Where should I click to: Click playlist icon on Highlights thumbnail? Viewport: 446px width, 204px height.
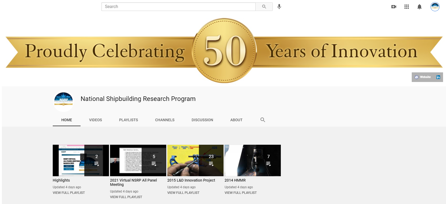[x=97, y=164]
